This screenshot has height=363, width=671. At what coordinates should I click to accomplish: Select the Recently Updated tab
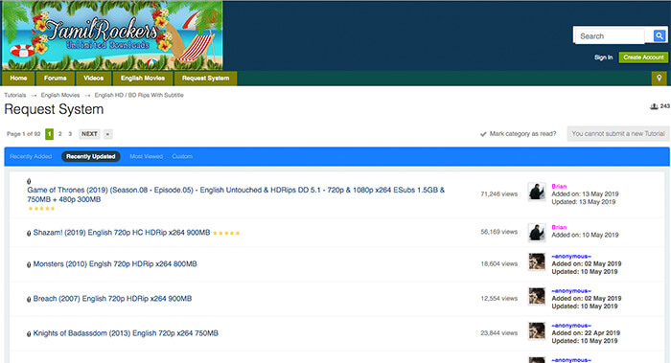coord(91,156)
